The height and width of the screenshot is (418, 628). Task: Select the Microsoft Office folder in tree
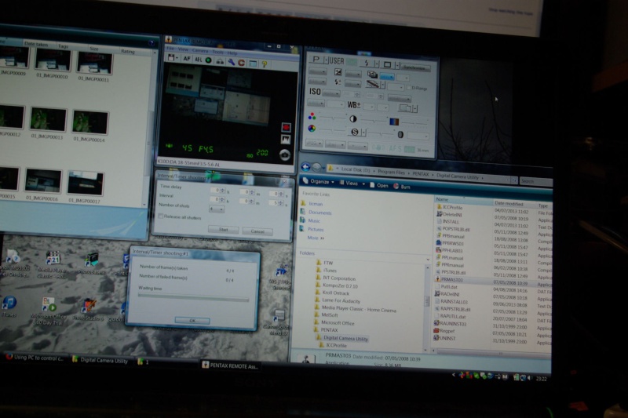pos(338,323)
